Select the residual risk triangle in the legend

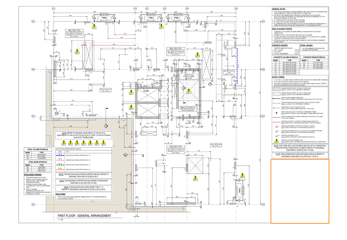click(277, 141)
